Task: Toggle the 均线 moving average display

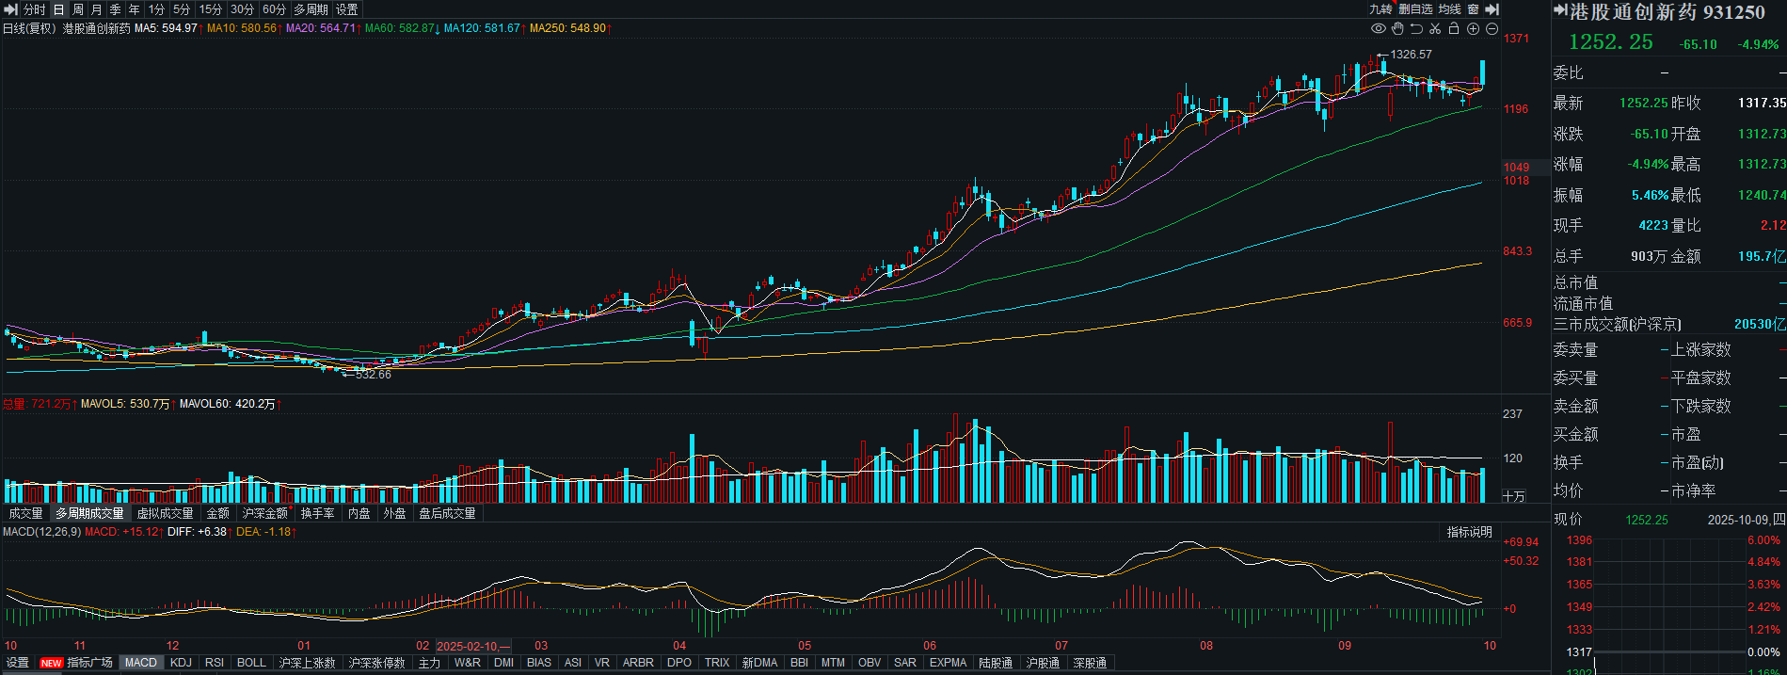Action: click(x=1450, y=9)
